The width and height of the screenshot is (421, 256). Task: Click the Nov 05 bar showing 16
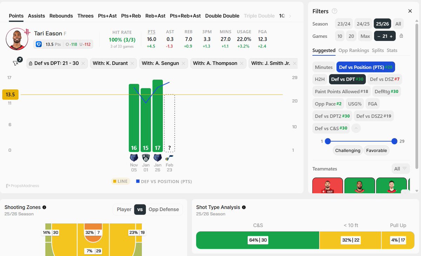pyautogui.click(x=134, y=118)
